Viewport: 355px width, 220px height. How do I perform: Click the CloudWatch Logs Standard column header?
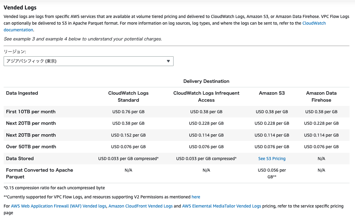click(x=128, y=96)
